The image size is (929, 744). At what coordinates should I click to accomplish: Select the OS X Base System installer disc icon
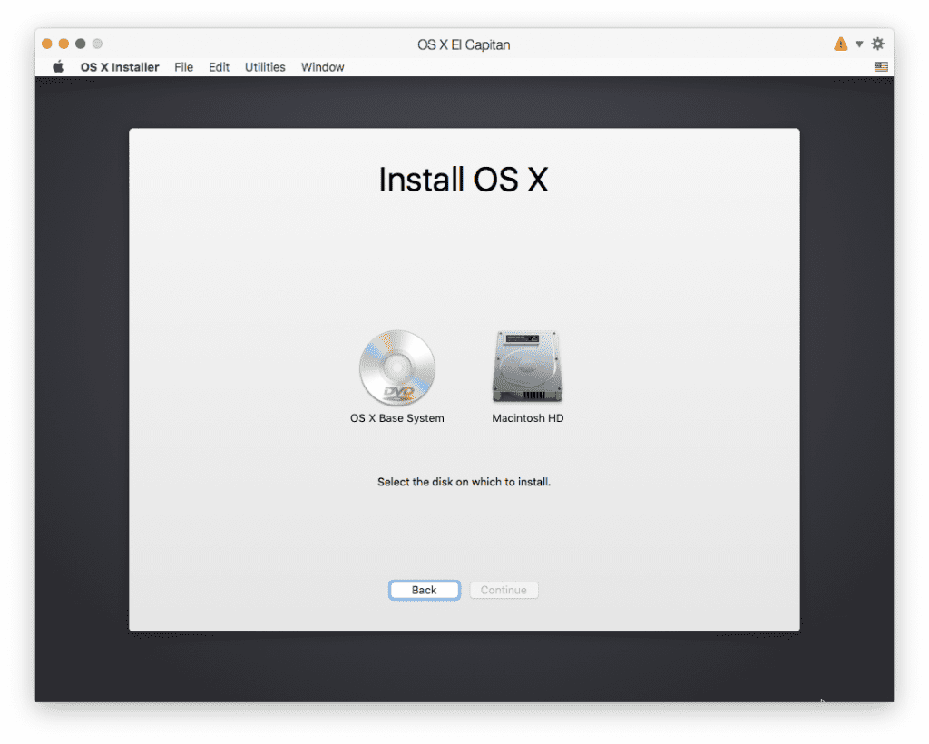(x=397, y=367)
